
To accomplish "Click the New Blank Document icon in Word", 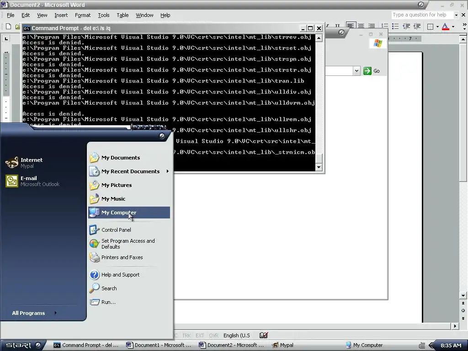I will [x=8, y=27].
